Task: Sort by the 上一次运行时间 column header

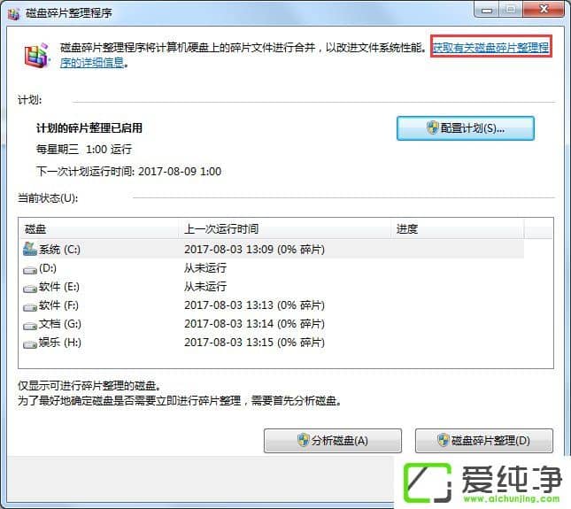Action: click(x=285, y=228)
